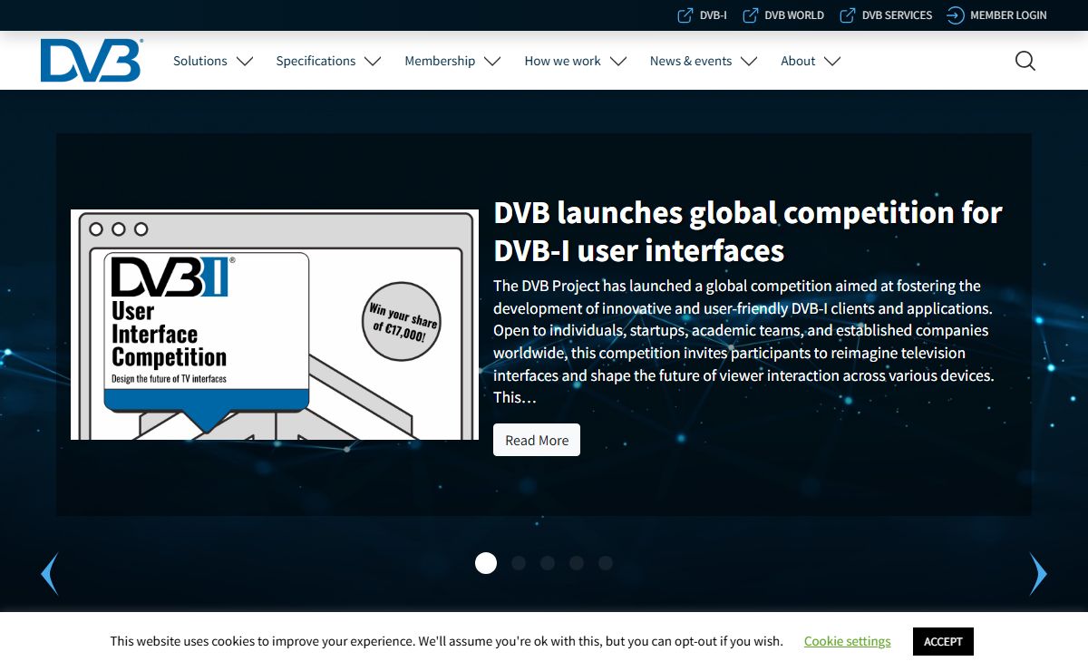The image size is (1088, 671).
Task: Follow the DVB-I link text
Action: tap(714, 15)
